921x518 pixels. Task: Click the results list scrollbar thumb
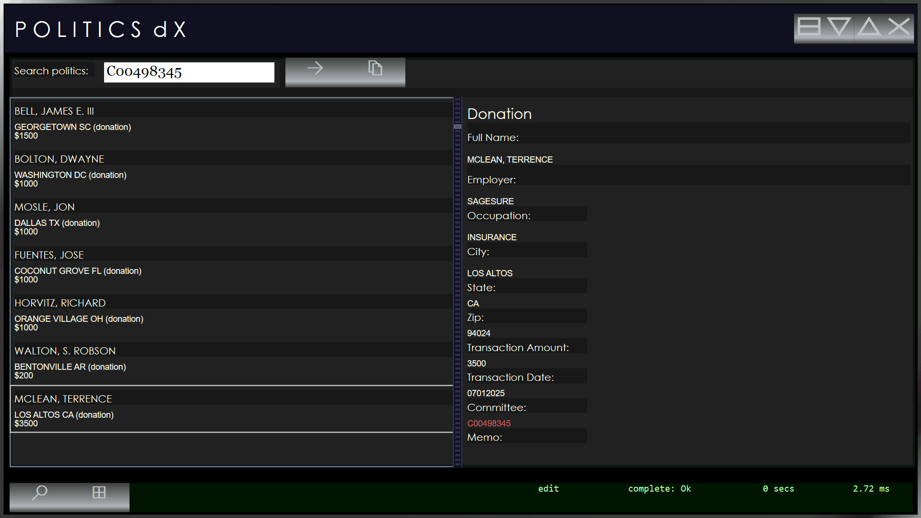click(457, 127)
